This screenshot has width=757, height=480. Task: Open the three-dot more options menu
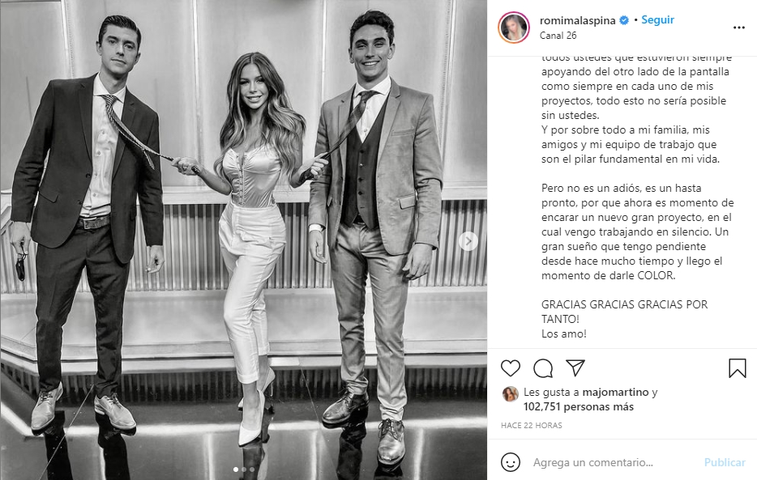739,28
